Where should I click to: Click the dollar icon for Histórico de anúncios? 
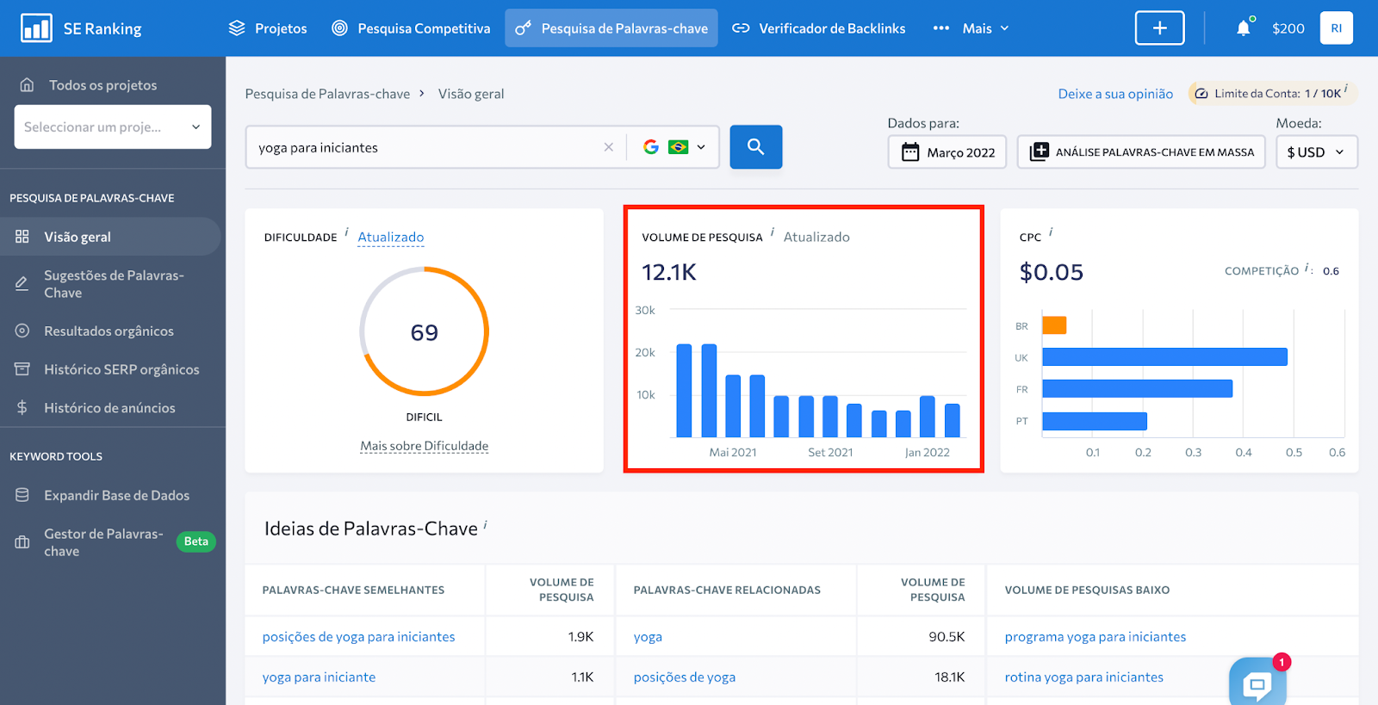(22, 407)
